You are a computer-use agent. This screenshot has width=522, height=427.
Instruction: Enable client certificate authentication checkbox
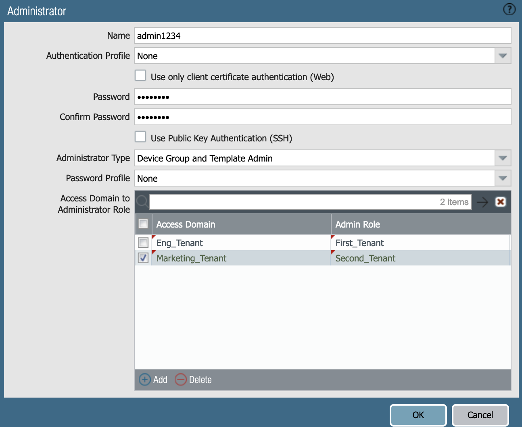140,75
